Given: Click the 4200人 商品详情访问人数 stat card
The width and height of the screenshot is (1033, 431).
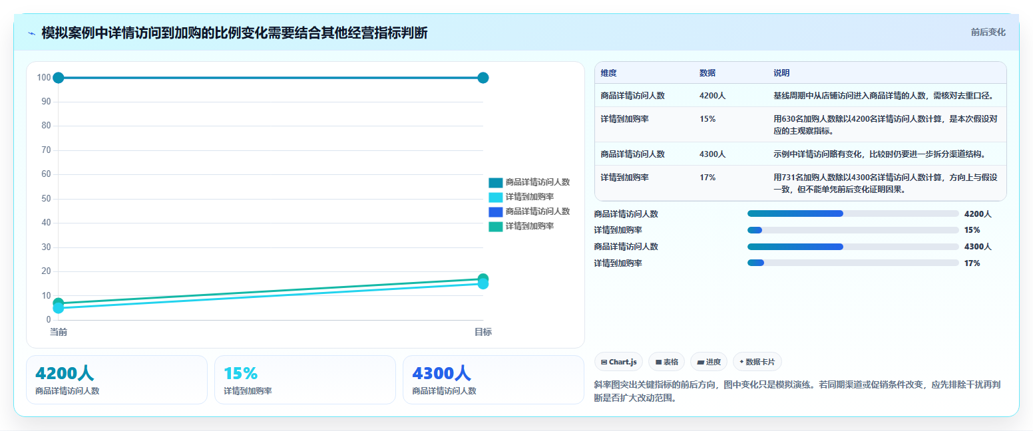Looking at the screenshot, I should click(x=116, y=379).
